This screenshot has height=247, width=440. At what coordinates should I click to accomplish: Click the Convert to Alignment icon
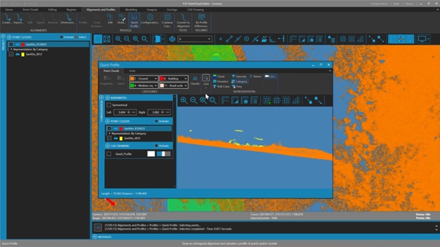click(x=183, y=20)
